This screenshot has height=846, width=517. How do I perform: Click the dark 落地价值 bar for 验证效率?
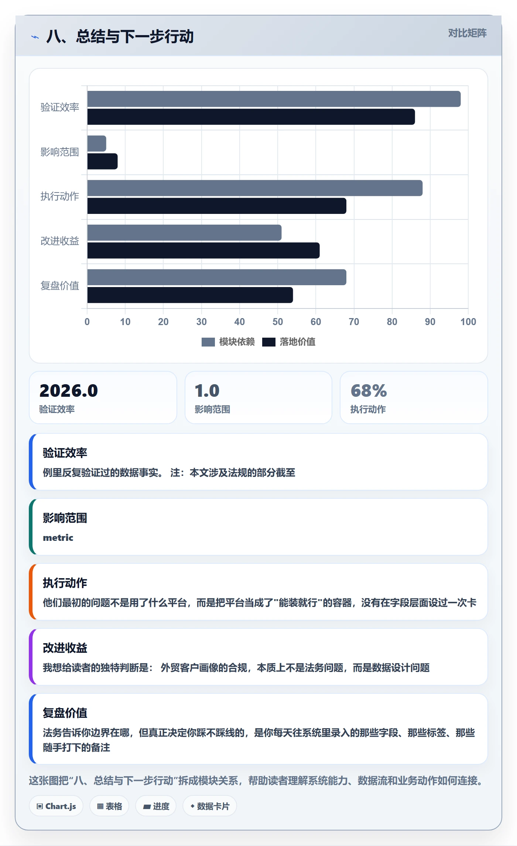pyautogui.click(x=251, y=117)
